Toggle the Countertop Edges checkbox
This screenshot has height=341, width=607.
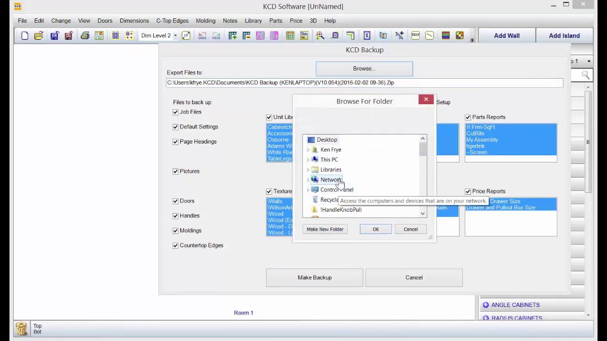[175, 245]
